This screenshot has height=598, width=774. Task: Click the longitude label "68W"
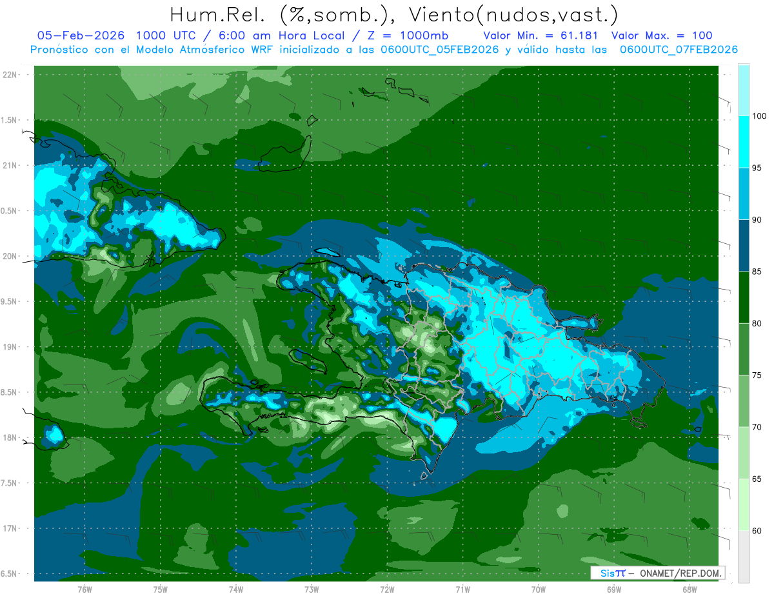(x=690, y=590)
